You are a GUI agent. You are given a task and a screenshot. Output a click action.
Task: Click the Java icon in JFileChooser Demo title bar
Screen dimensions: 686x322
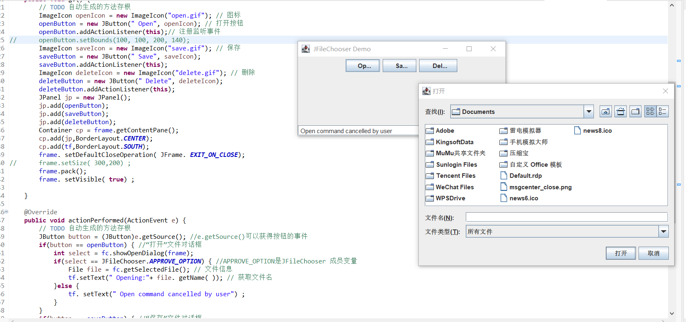[x=306, y=49]
